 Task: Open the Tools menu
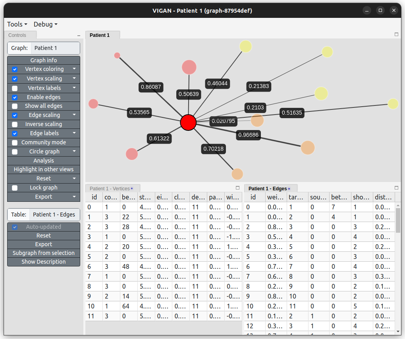pos(17,24)
